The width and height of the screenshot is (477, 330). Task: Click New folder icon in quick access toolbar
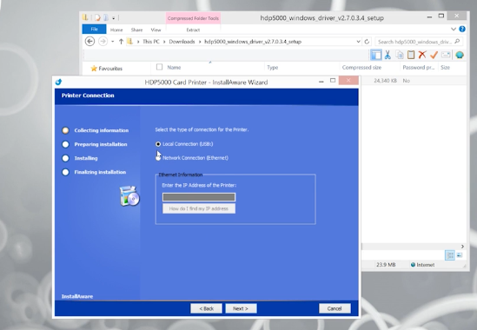tap(105, 18)
